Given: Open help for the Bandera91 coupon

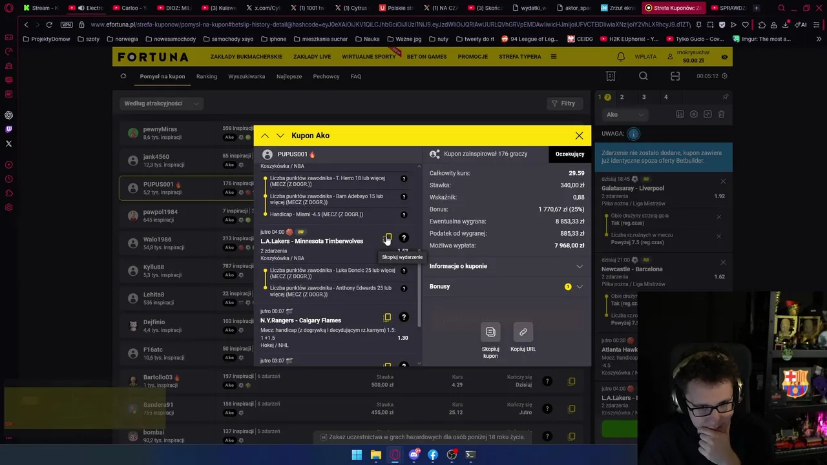Looking at the screenshot, I should 547,409.
